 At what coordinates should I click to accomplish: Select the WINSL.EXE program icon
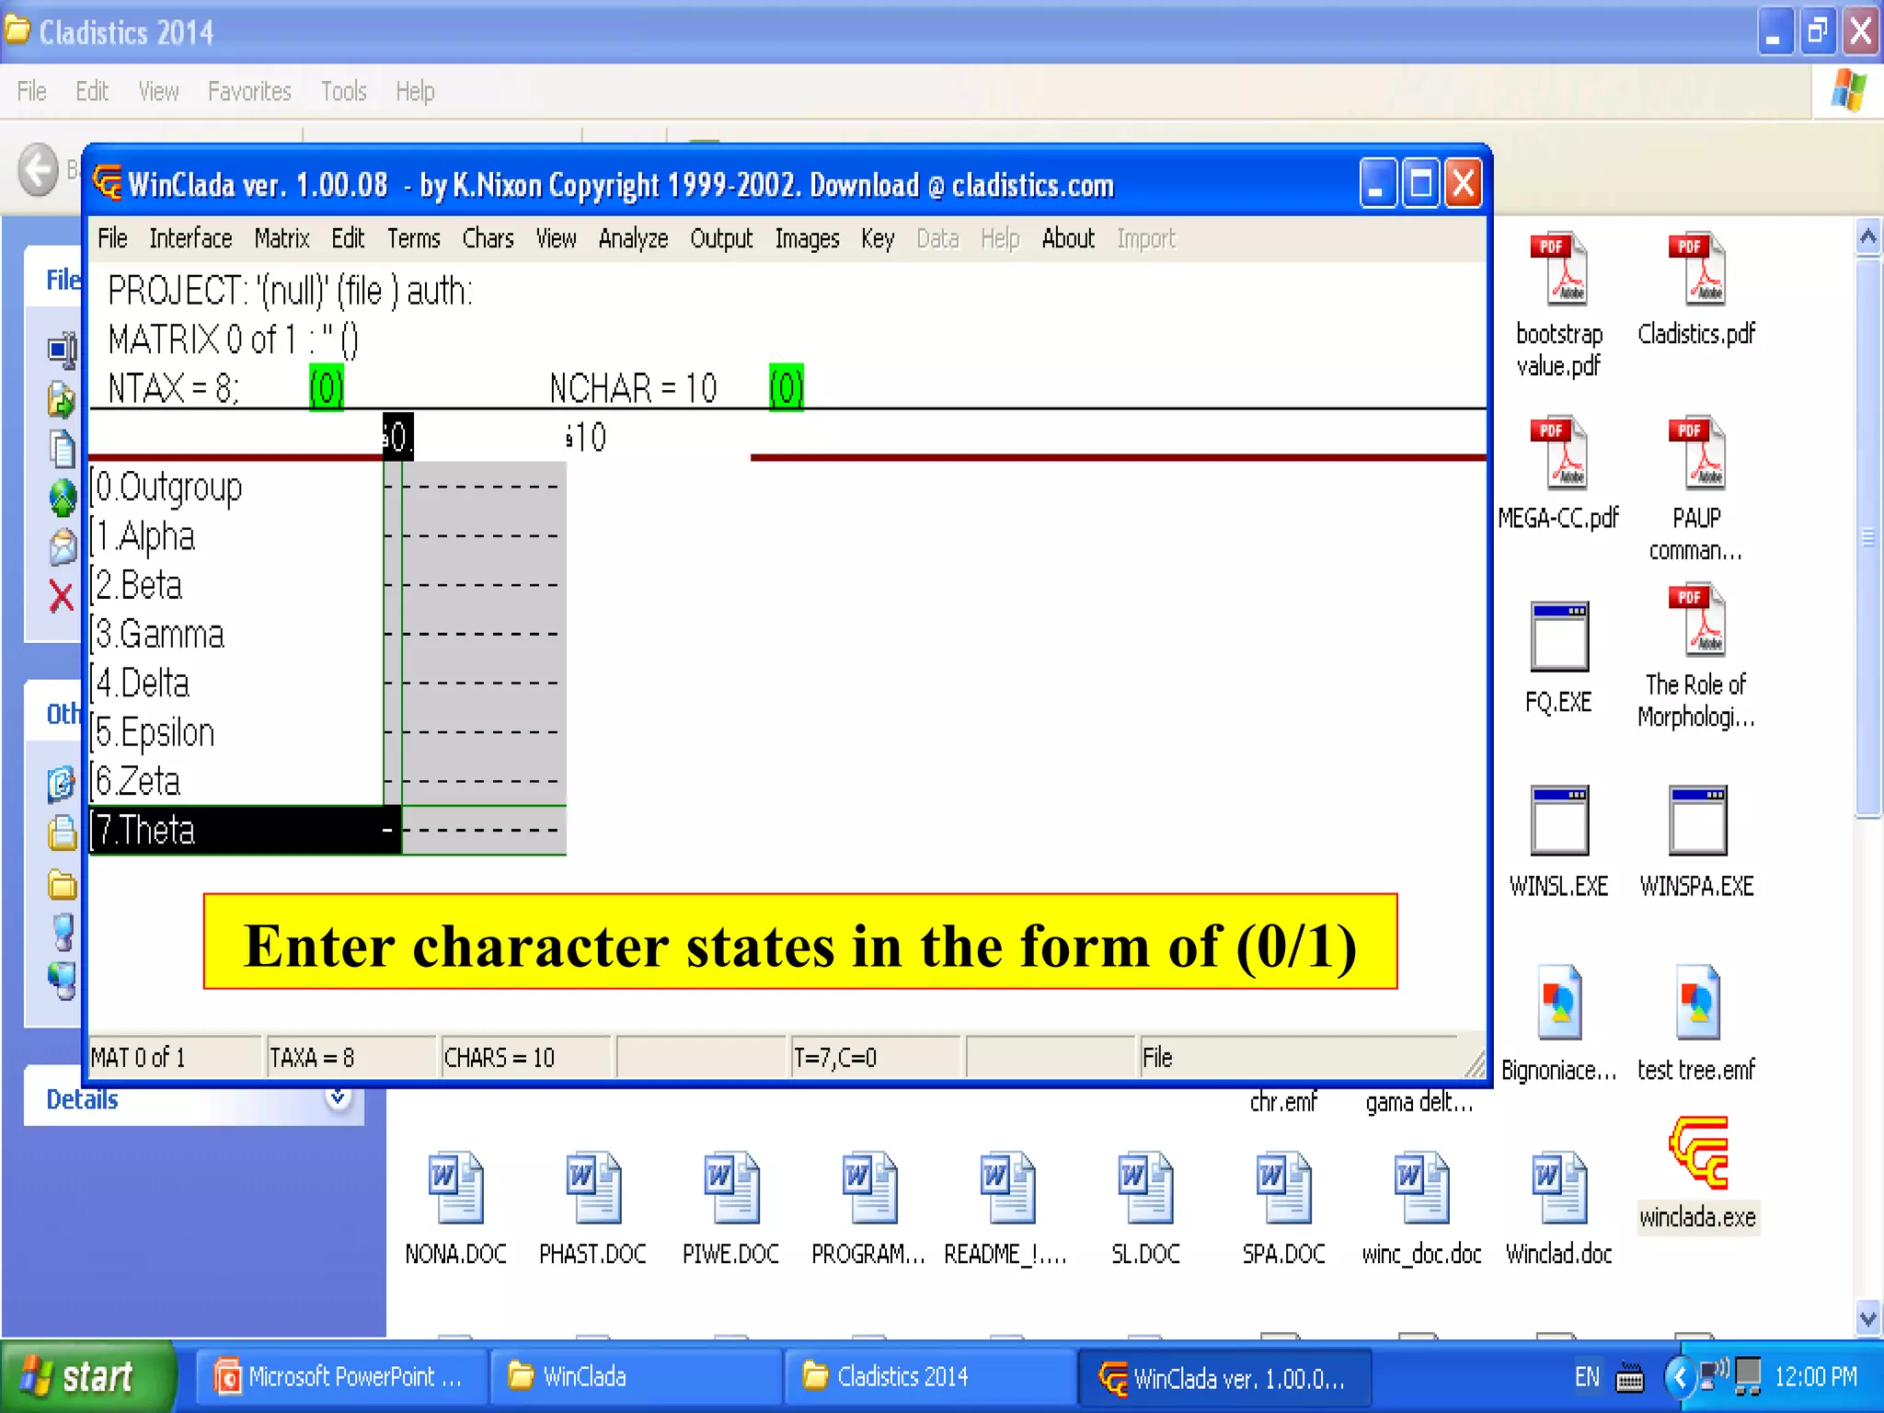pos(1559,821)
